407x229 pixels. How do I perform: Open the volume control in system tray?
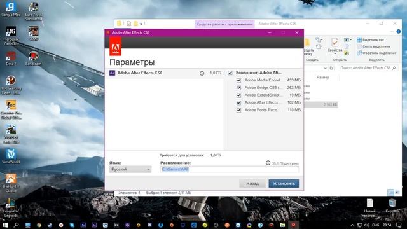(367, 225)
